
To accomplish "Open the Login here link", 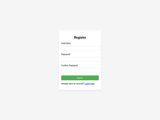I will [x=89, y=84].
